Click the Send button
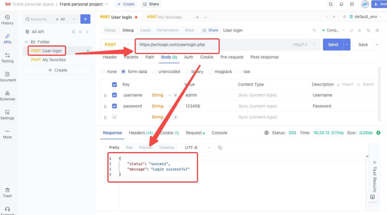The height and width of the screenshot is (215, 387). [x=333, y=45]
